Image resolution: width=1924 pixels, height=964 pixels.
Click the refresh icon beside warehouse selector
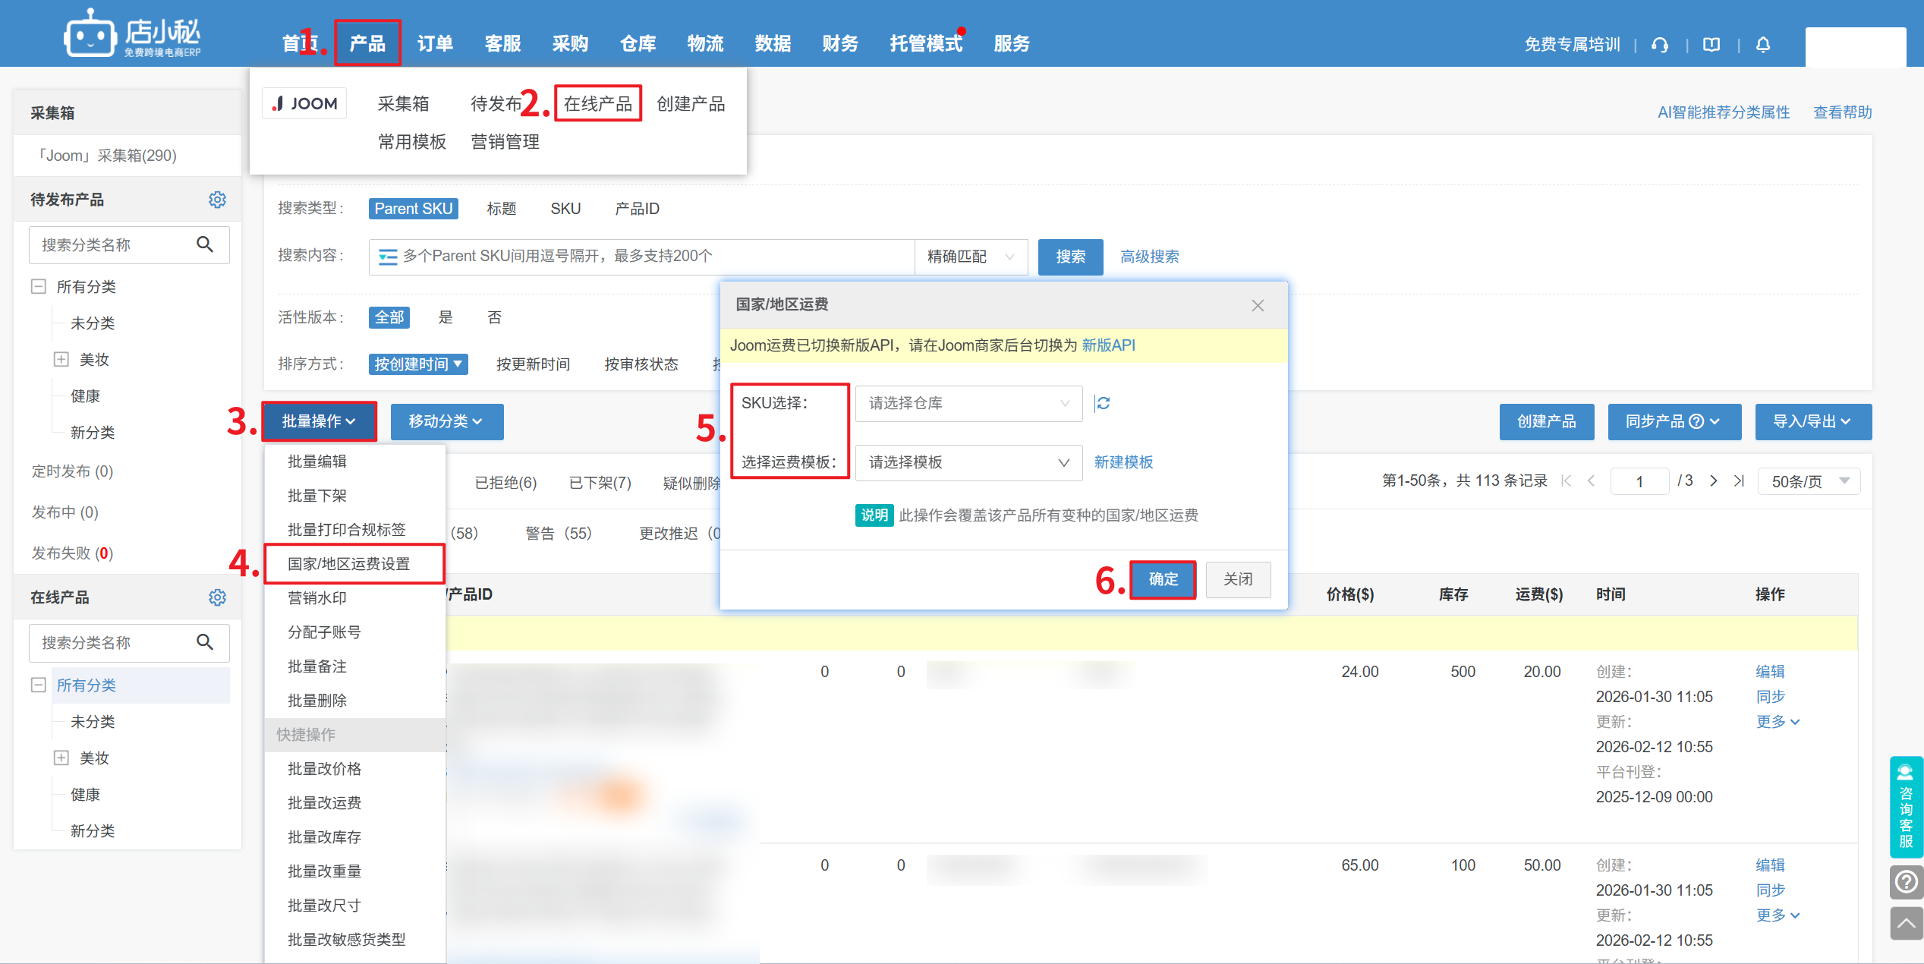pyautogui.click(x=1103, y=403)
